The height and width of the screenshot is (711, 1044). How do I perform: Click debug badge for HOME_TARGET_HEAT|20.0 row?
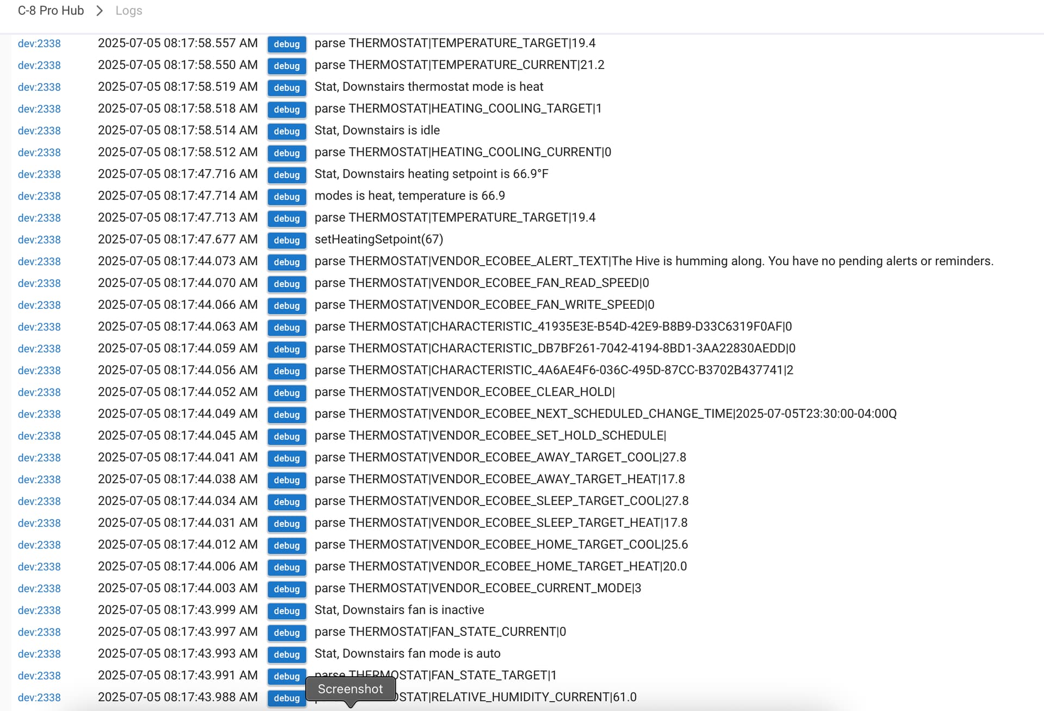(x=287, y=567)
